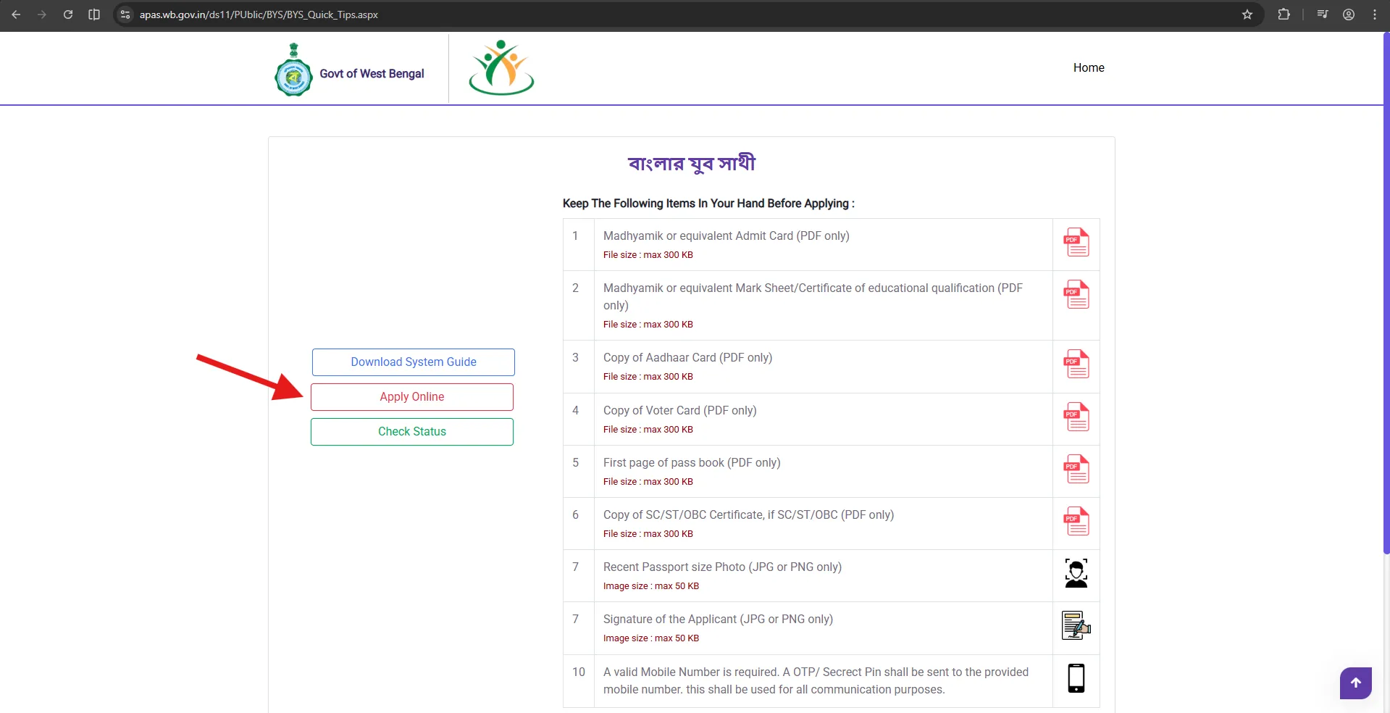
Task: Click Download System Guide
Action: (x=412, y=362)
